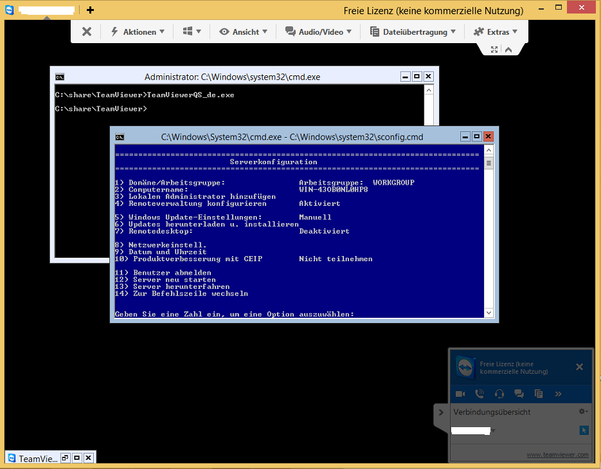Open chat via speech bubbles icon in panel
Image resolution: width=601 pixels, height=469 pixels.
pos(519,394)
